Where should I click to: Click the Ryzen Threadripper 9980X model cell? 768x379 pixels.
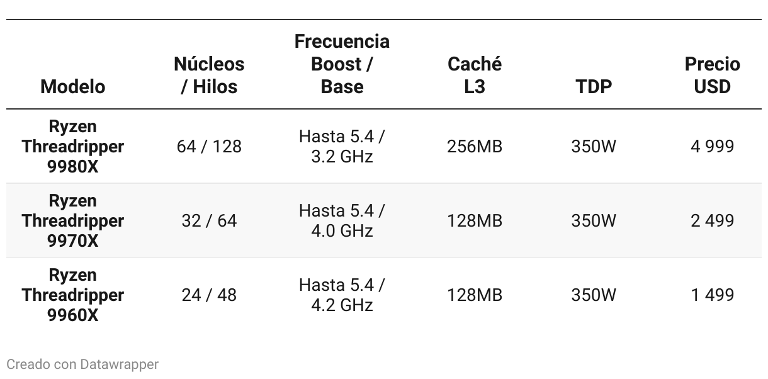point(73,146)
